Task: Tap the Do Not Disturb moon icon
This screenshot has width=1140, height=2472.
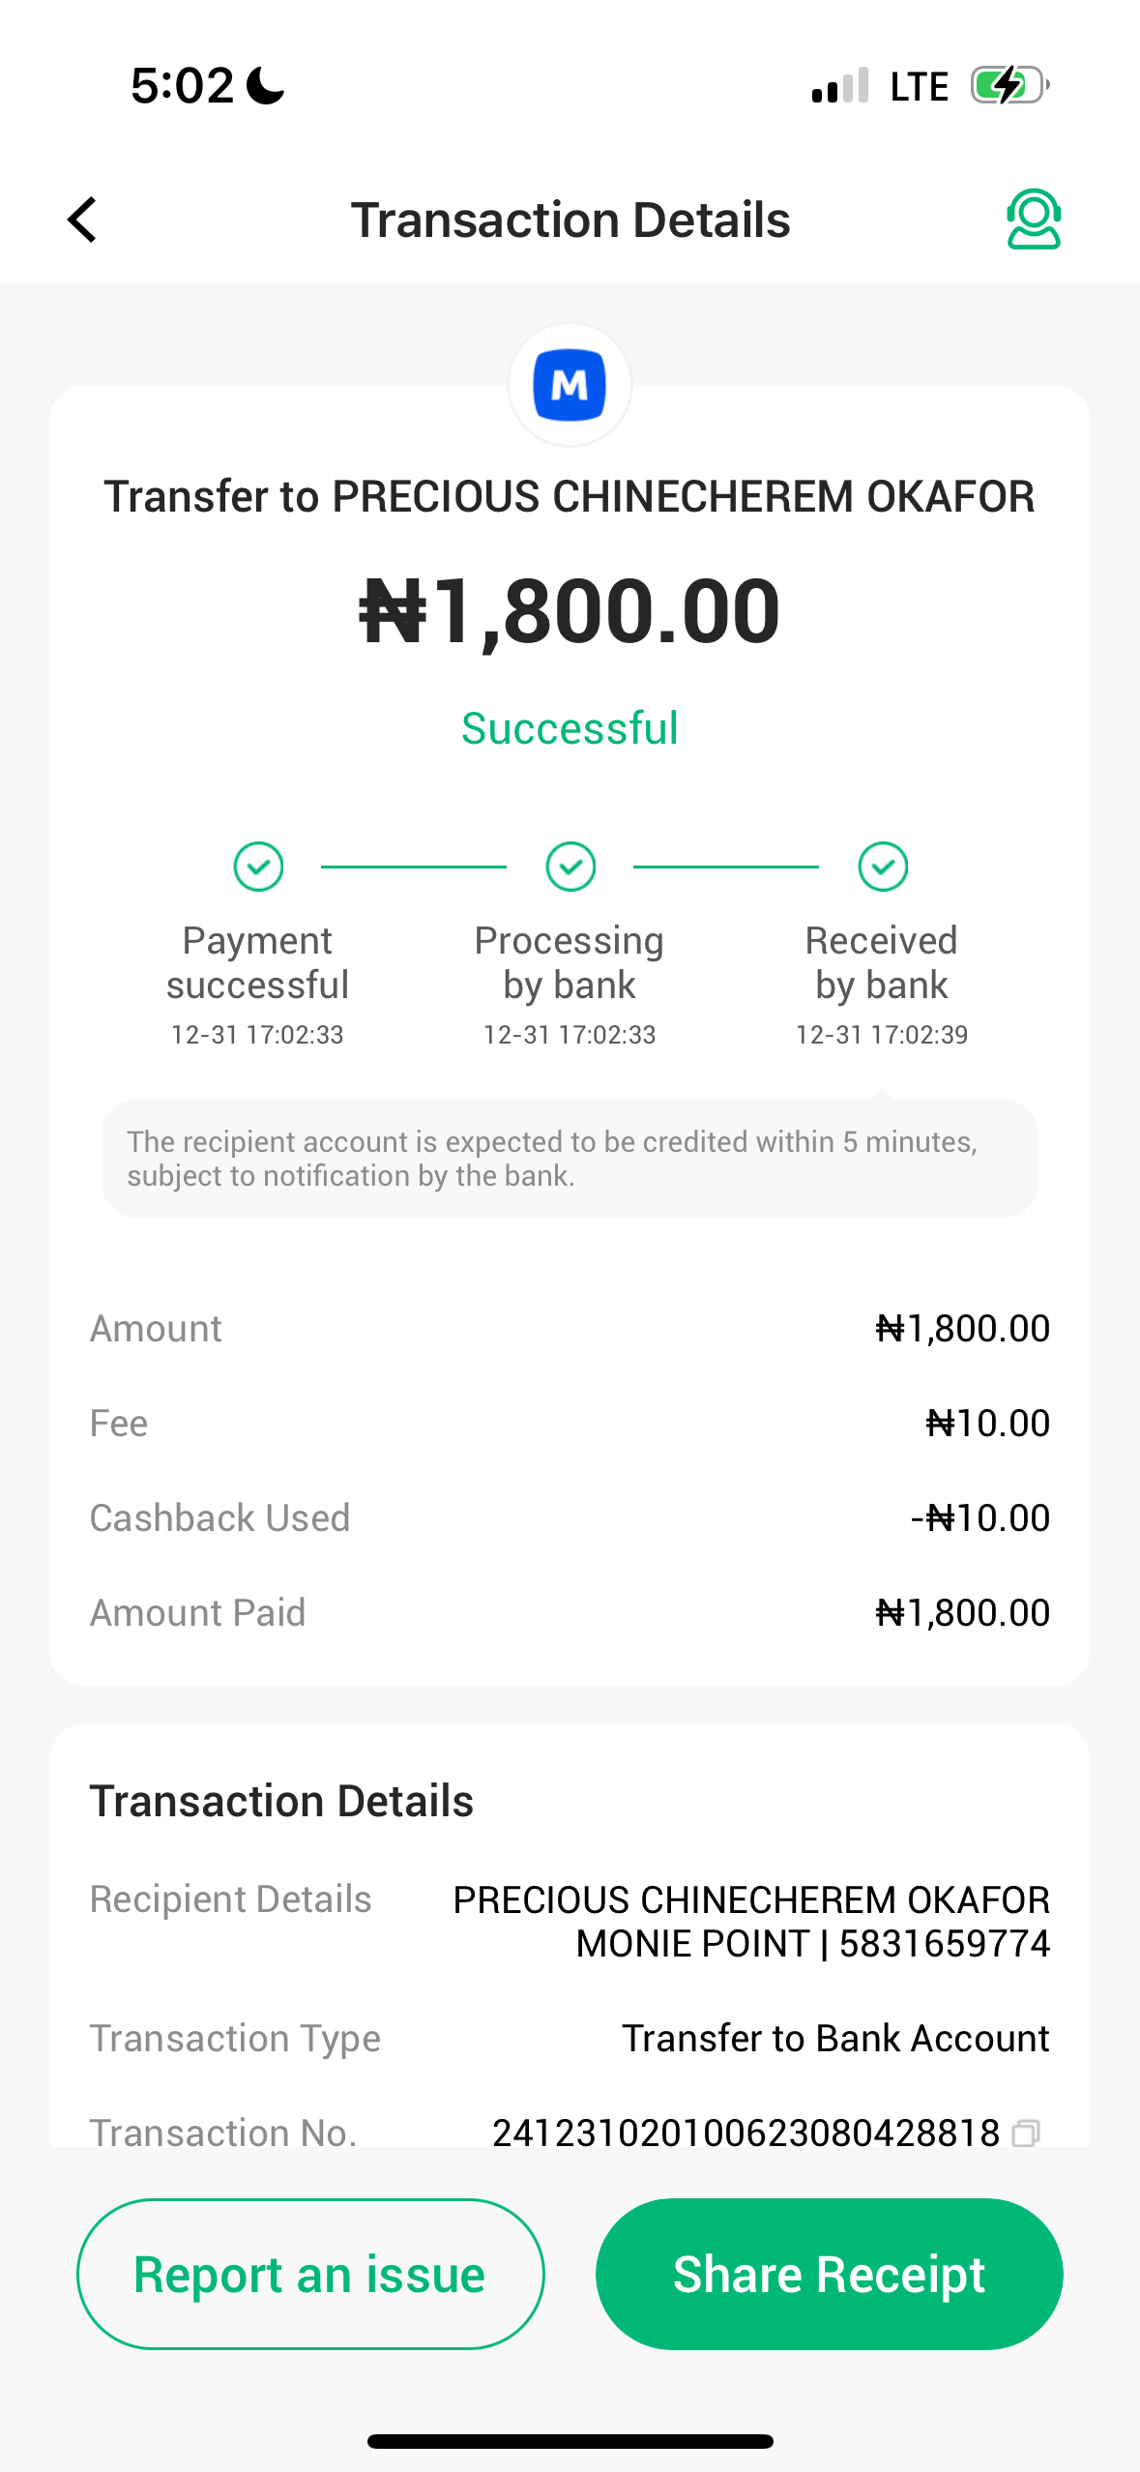Action: [266, 86]
